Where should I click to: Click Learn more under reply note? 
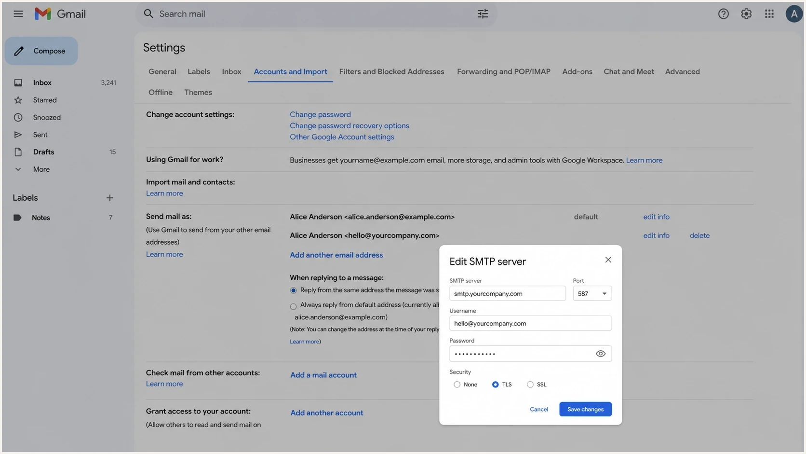304,342
